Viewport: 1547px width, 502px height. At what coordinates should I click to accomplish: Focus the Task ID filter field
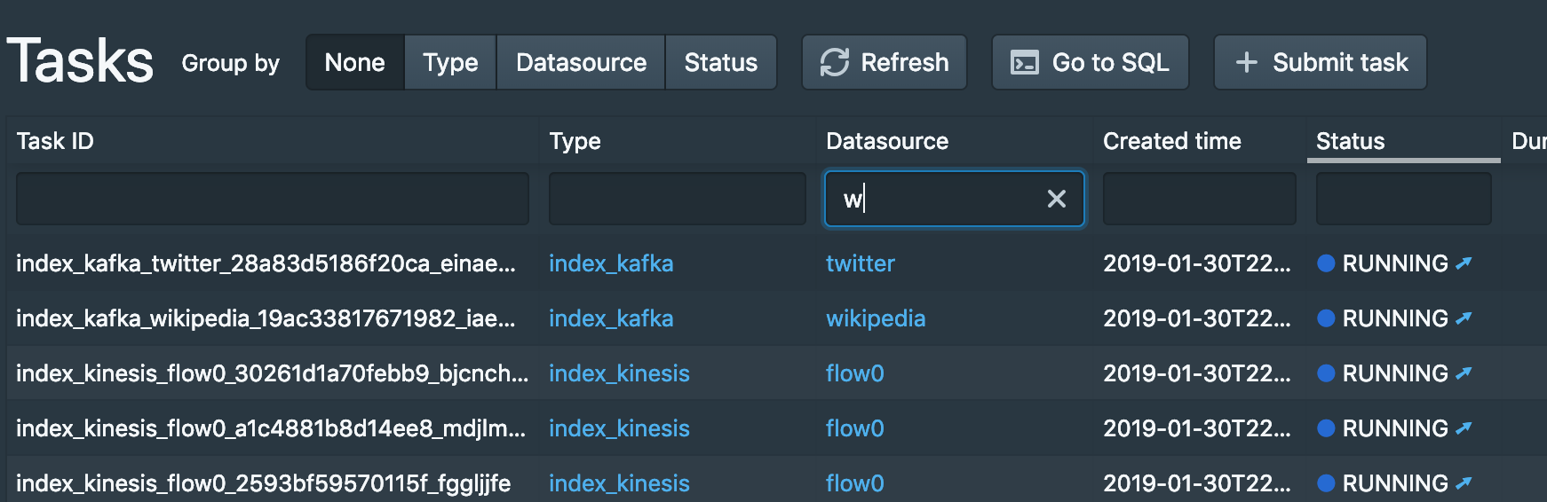tap(273, 199)
